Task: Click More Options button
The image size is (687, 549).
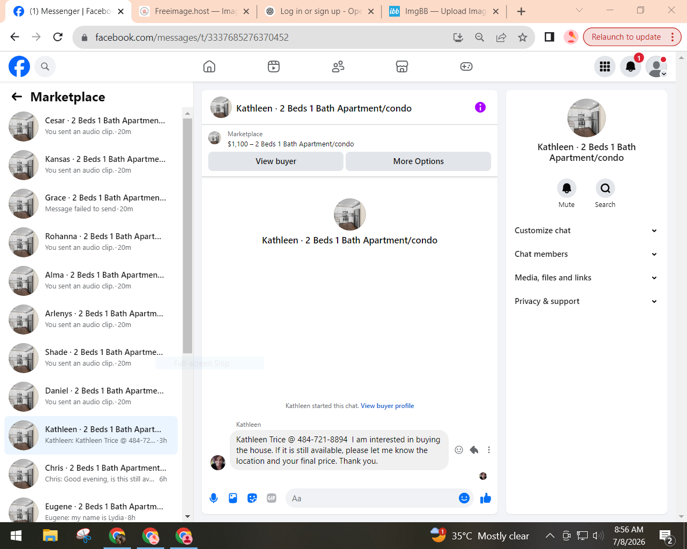Action: click(x=419, y=161)
